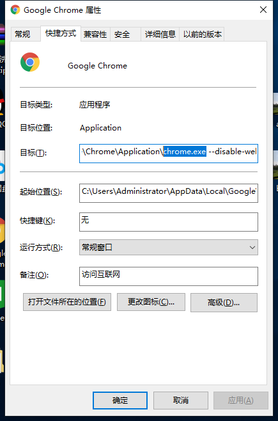Screen dimensions: 278x421
Task: Click the Google Chrome name label
Action: pos(97,66)
